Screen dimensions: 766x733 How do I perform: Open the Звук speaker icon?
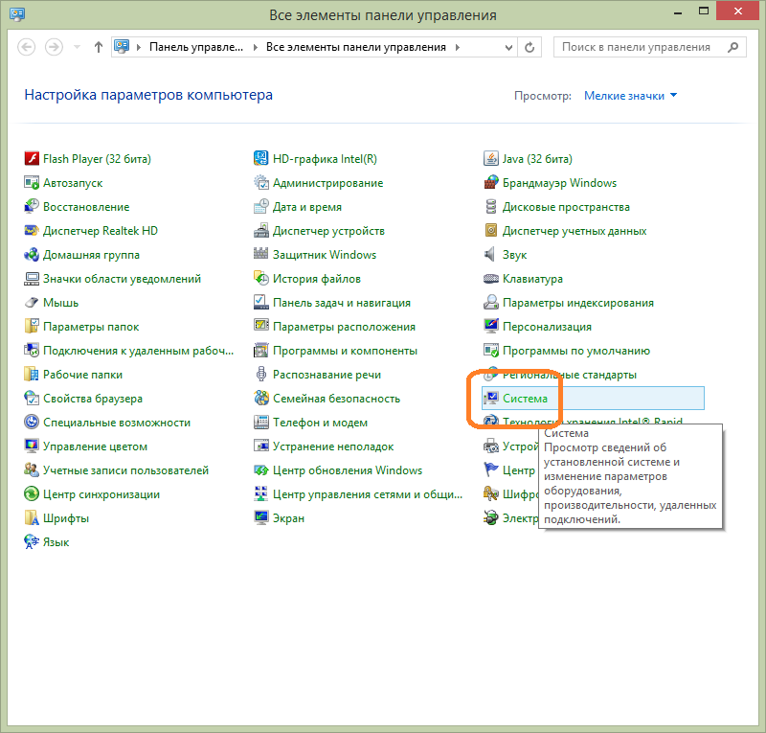tap(489, 254)
